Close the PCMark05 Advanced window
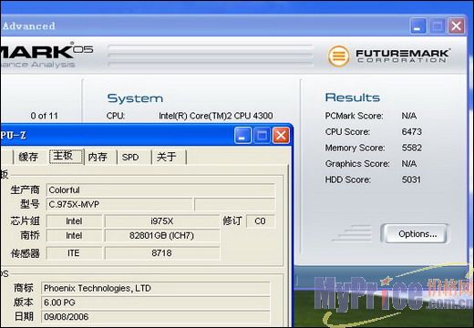This screenshot has height=328, width=474. (x=457, y=26)
